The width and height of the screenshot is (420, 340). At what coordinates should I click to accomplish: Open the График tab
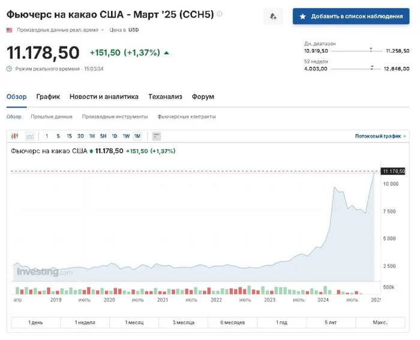click(x=48, y=97)
